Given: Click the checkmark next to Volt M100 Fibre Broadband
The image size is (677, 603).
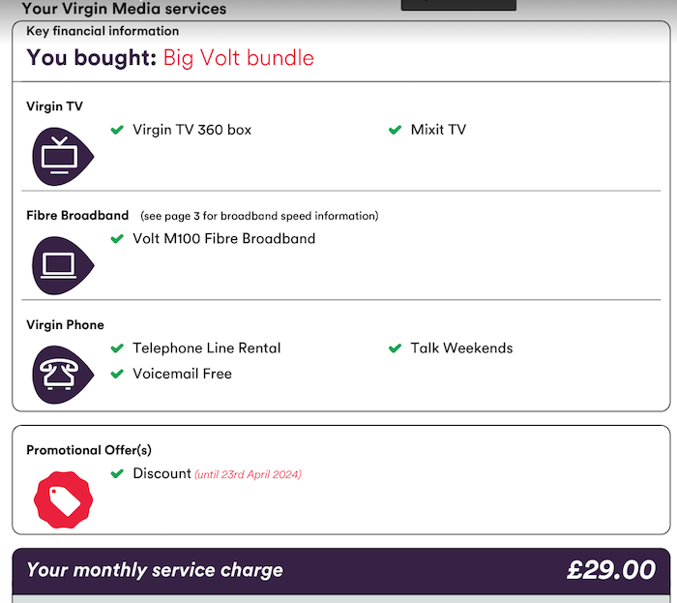Looking at the screenshot, I should click(x=117, y=239).
